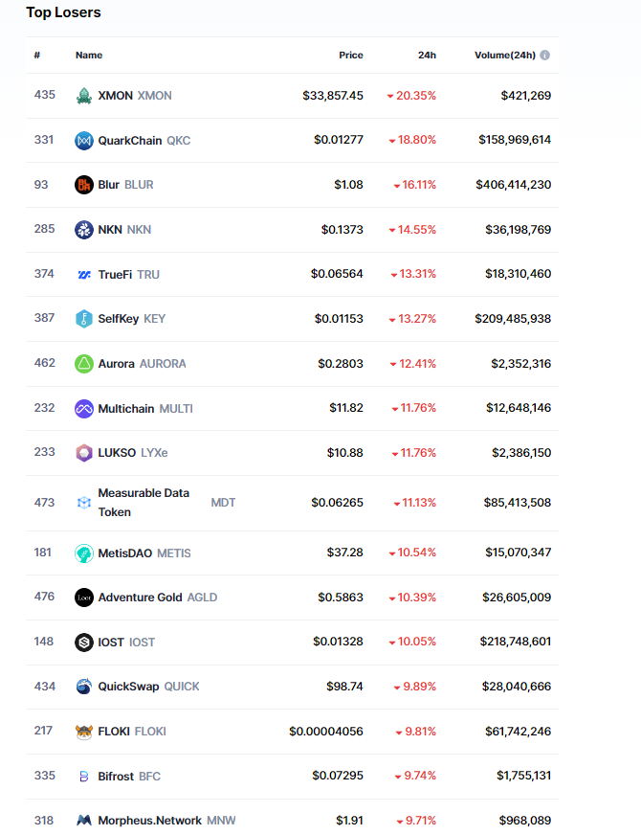Sort table by Price column header
The width and height of the screenshot is (641, 835).
[351, 56]
